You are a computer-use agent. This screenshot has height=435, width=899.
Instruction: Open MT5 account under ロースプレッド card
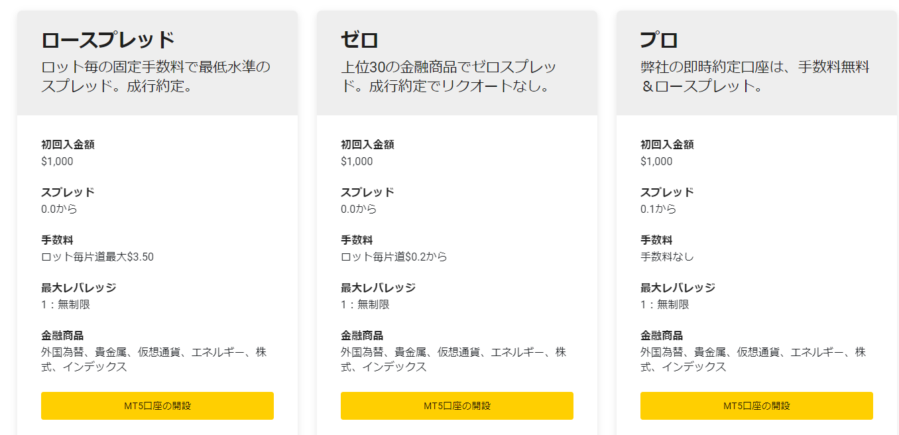[x=157, y=406]
